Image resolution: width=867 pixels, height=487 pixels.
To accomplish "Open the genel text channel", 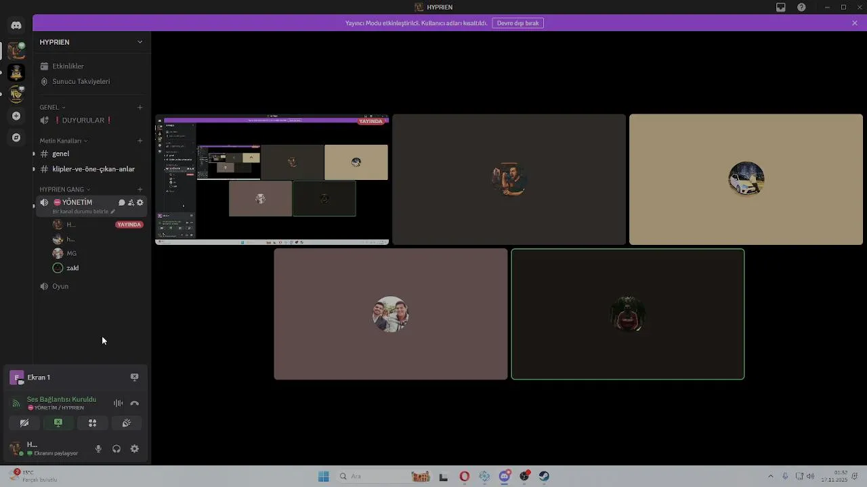I will [x=91, y=154].
